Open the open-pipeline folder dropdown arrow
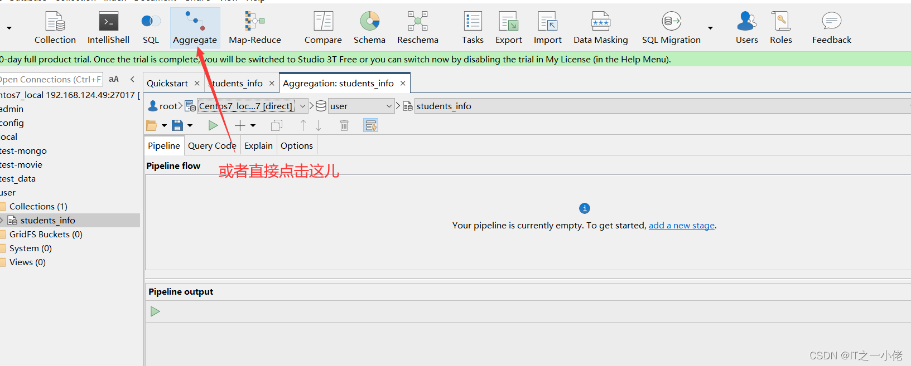Viewport: 911px width, 366px height. 164,126
